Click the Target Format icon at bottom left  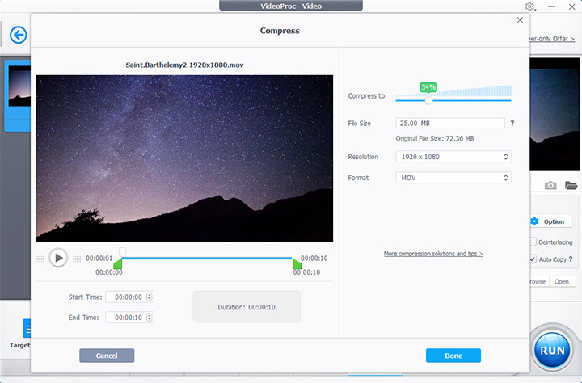coord(27,328)
